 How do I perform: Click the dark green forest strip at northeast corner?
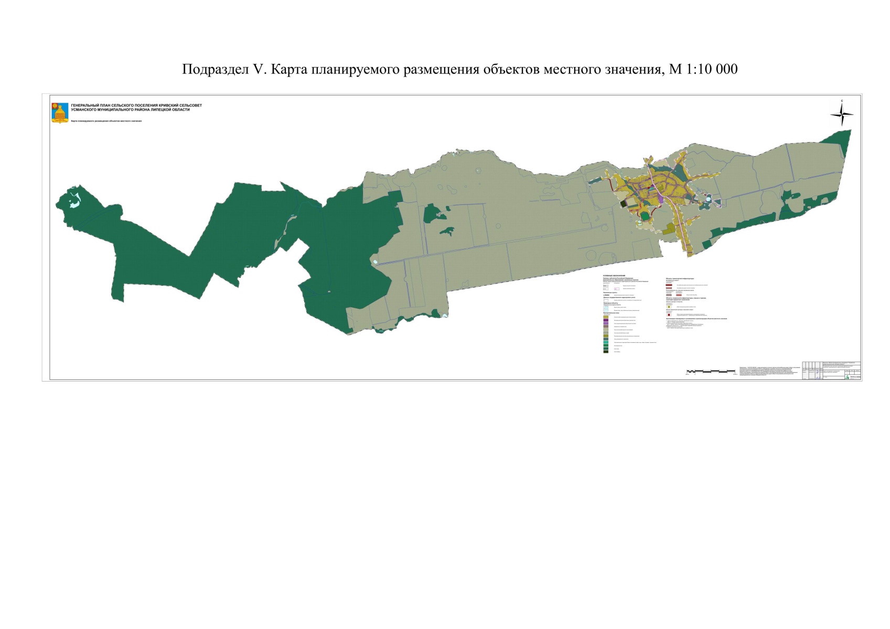pos(839,140)
